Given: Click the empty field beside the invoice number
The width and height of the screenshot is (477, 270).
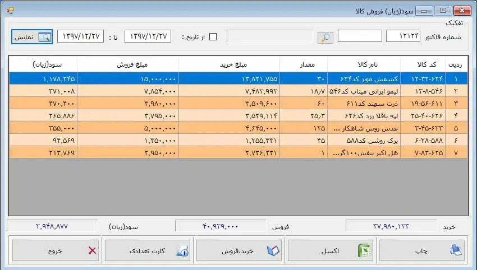Looking at the screenshot, I should tap(360, 36).
